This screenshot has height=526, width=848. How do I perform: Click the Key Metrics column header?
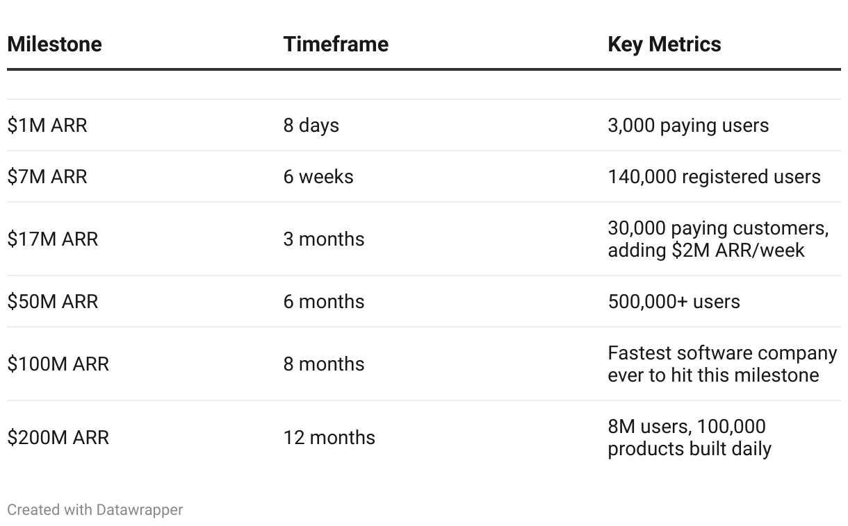[x=664, y=44]
